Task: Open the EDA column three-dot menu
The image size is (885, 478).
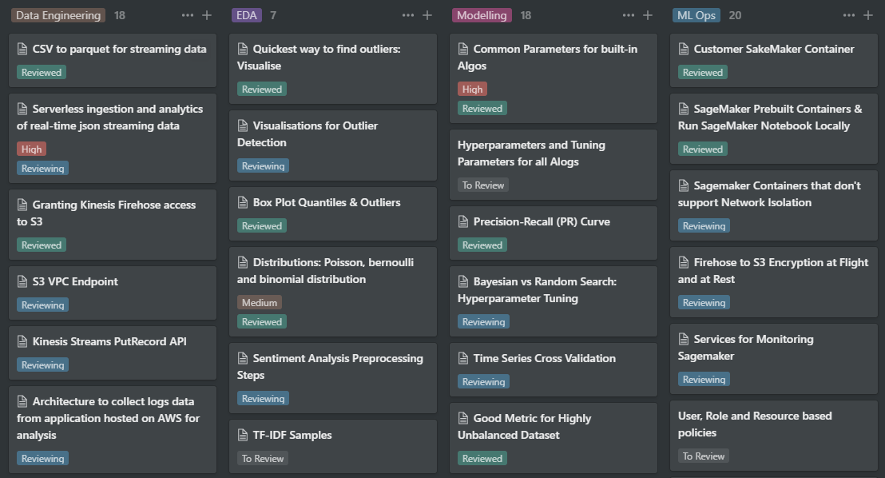Action: click(x=408, y=15)
